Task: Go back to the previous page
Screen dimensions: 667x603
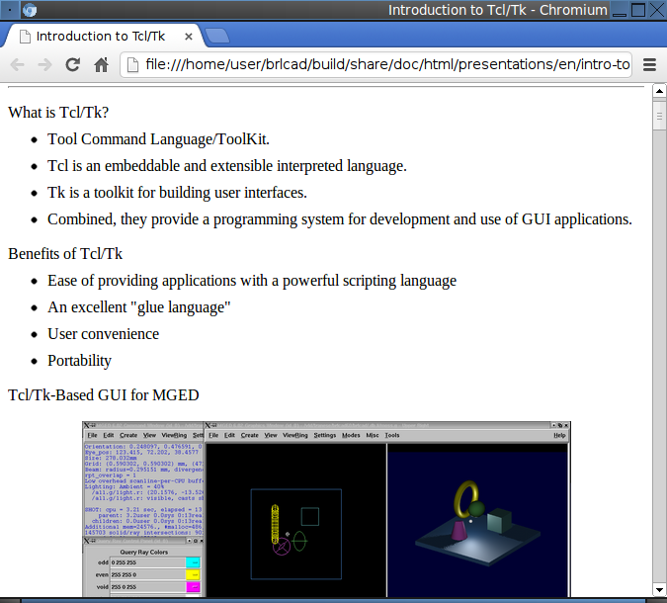Action: click(18, 65)
